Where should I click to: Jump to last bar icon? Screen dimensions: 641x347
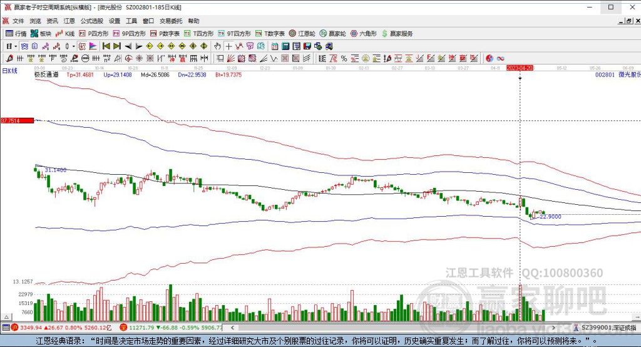(117, 46)
